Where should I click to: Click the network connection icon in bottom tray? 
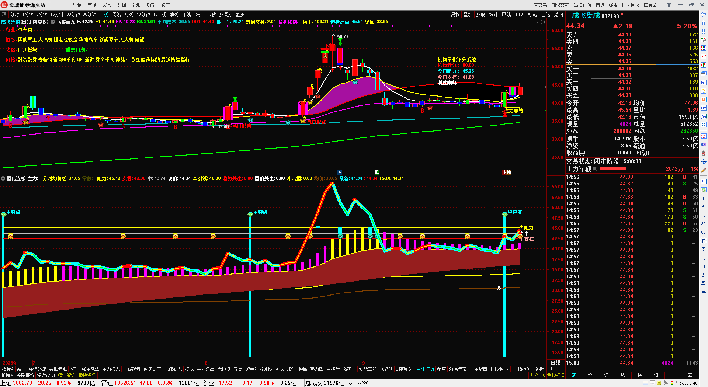[x=666, y=383]
